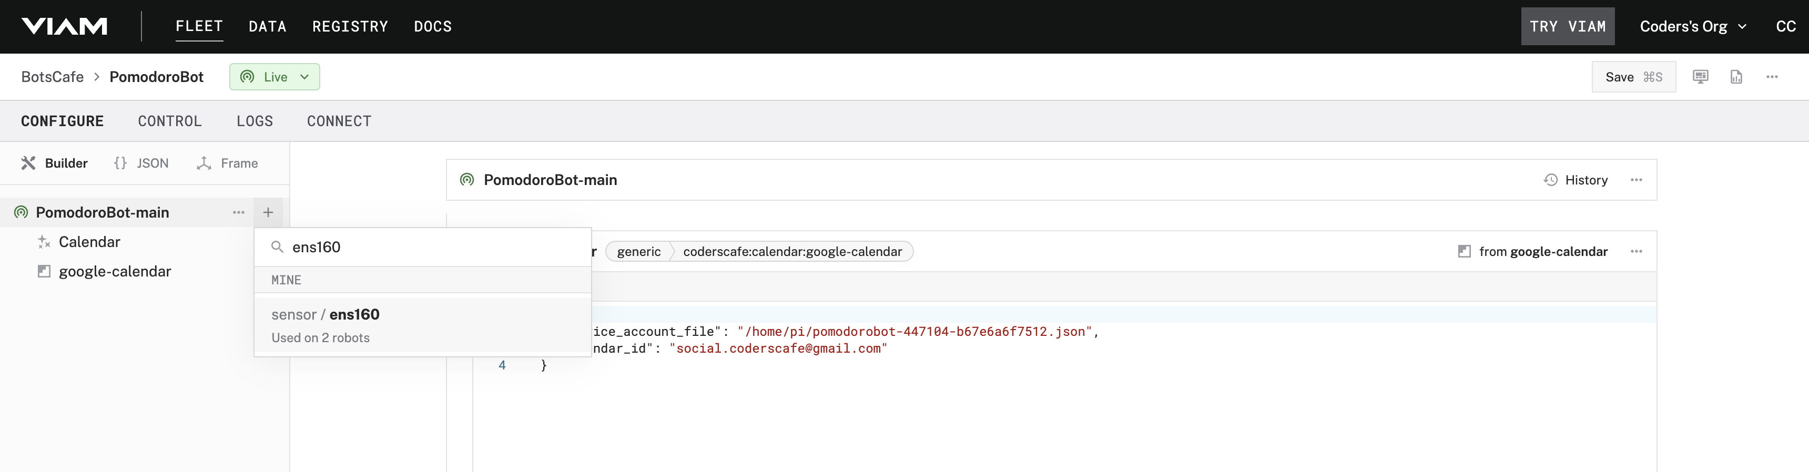
Task: Click the JSON path /home/pi/pomodorobot value
Action: click(x=914, y=332)
